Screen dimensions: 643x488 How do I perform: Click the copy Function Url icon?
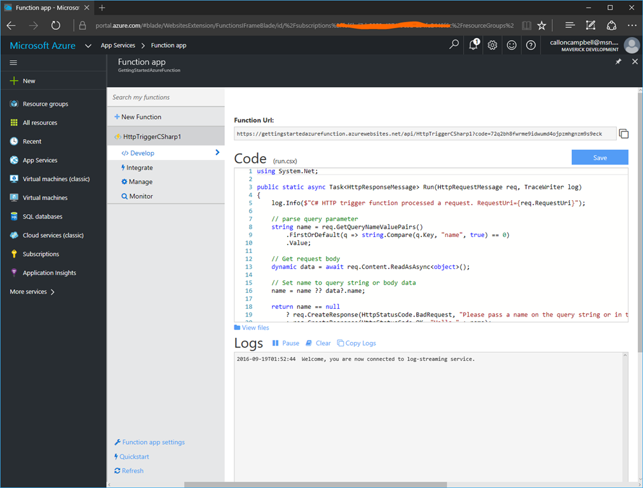pyautogui.click(x=624, y=133)
